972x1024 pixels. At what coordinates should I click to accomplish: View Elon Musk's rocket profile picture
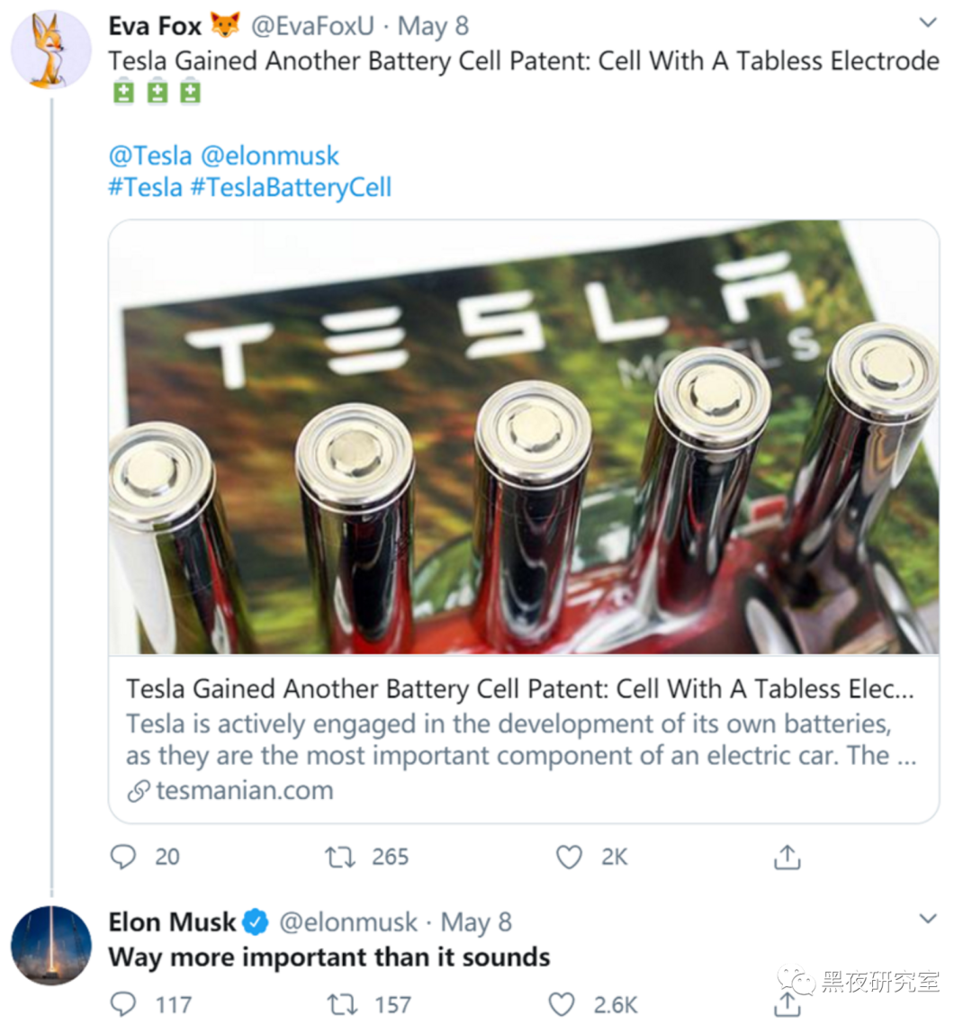[x=50, y=945]
